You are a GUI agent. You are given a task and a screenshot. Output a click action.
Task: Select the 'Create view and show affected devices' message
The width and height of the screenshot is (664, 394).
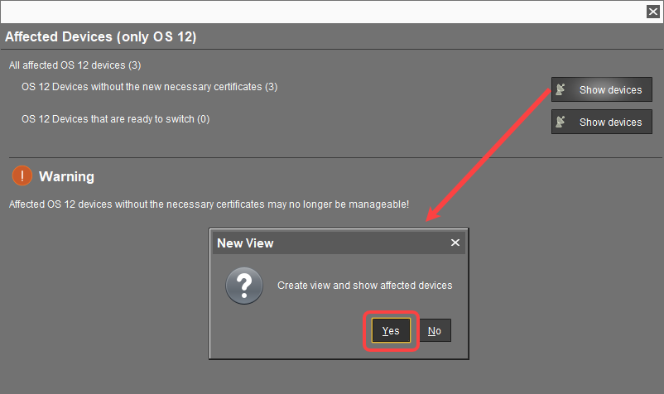pyautogui.click(x=364, y=286)
